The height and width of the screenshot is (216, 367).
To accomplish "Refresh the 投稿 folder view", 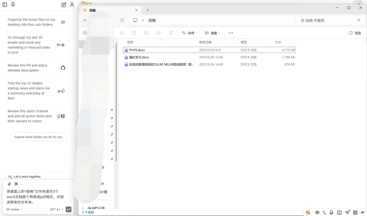I will coord(122,20).
